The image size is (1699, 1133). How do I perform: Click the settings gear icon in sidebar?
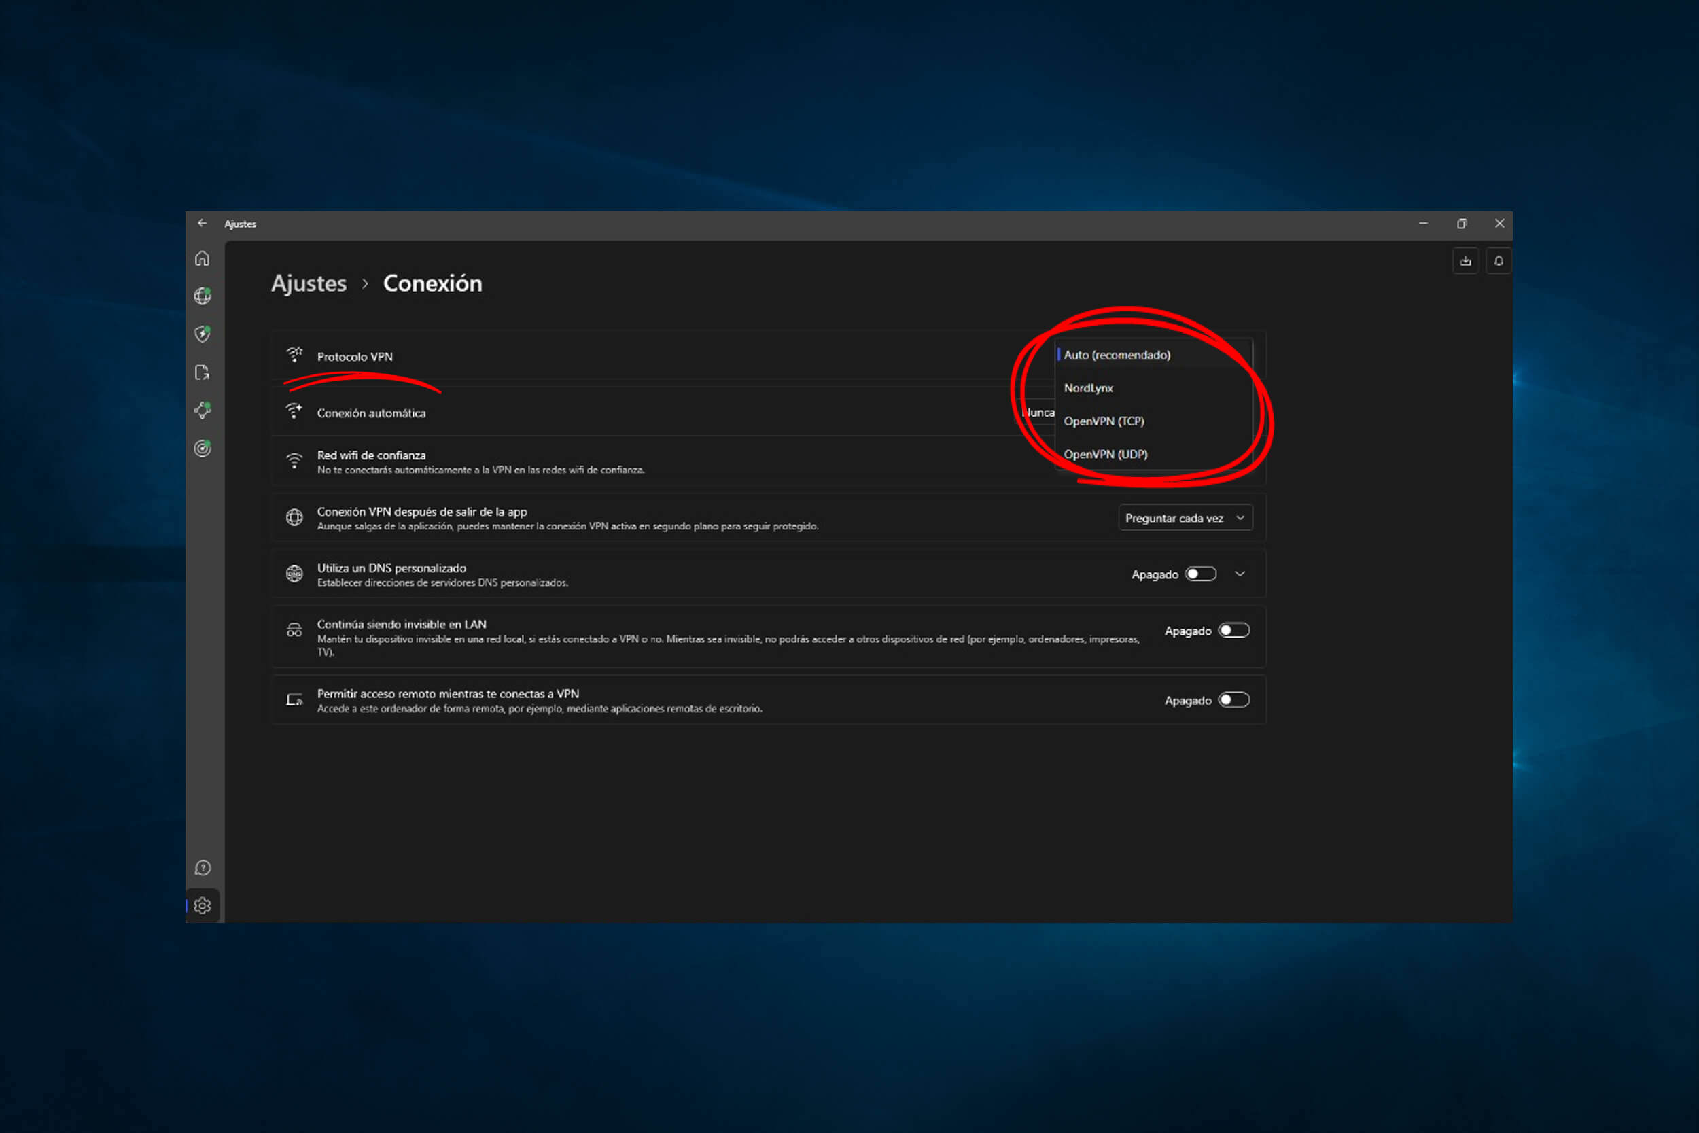(203, 905)
